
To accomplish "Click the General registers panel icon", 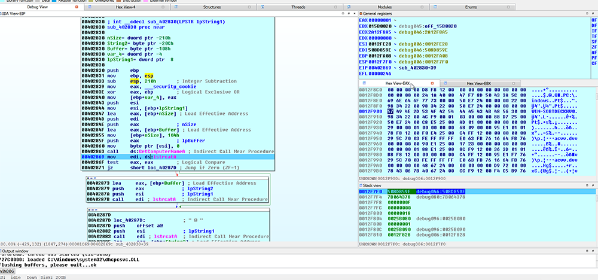I will (x=361, y=13).
